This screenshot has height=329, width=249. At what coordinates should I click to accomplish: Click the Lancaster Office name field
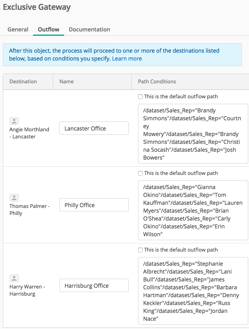coord(94,128)
